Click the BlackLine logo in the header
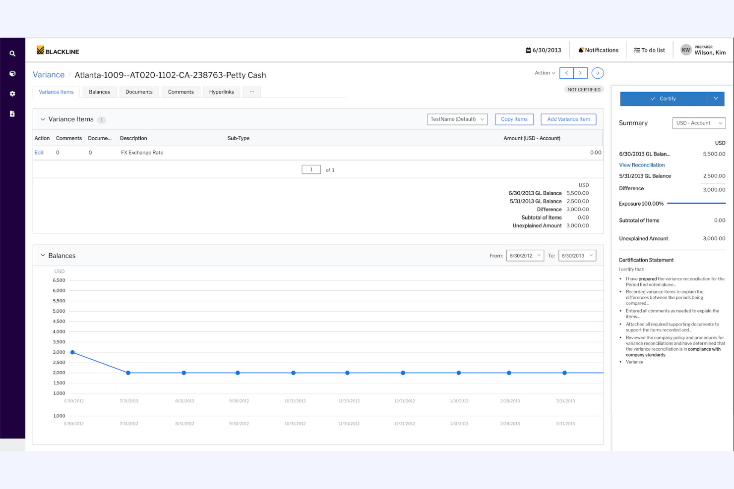734x489 pixels. click(57, 50)
